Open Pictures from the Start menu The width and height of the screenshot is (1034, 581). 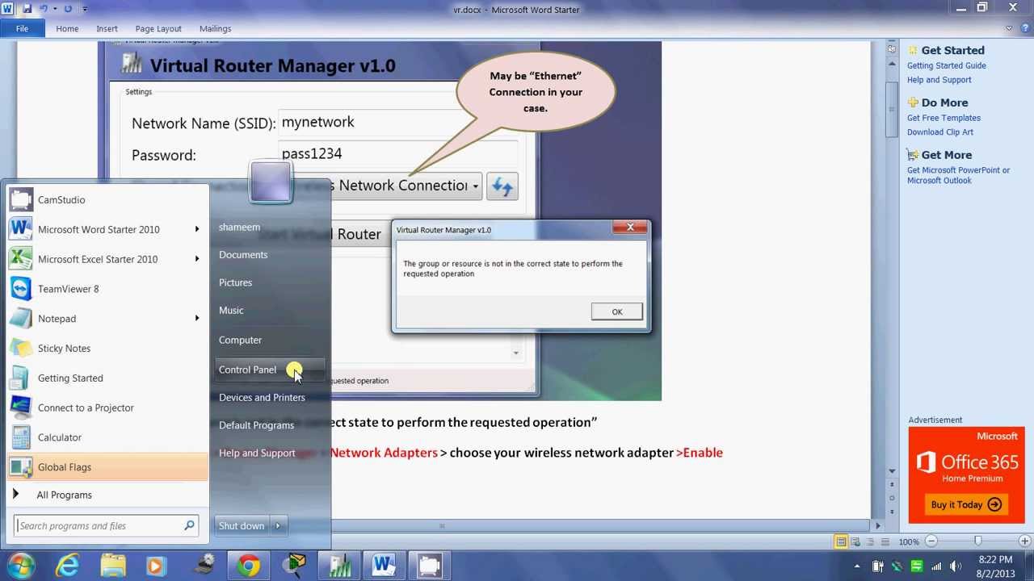[235, 282]
